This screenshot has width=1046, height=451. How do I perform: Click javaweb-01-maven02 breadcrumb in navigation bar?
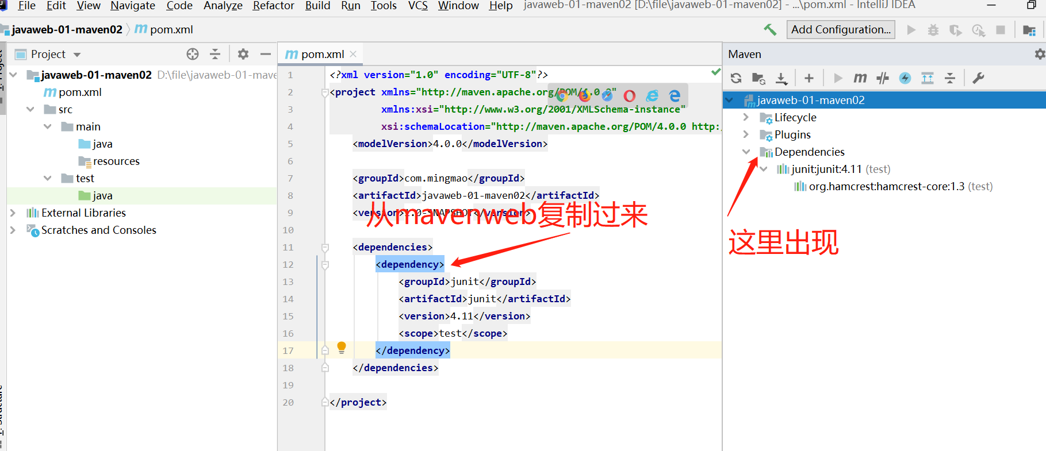(x=67, y=29)
